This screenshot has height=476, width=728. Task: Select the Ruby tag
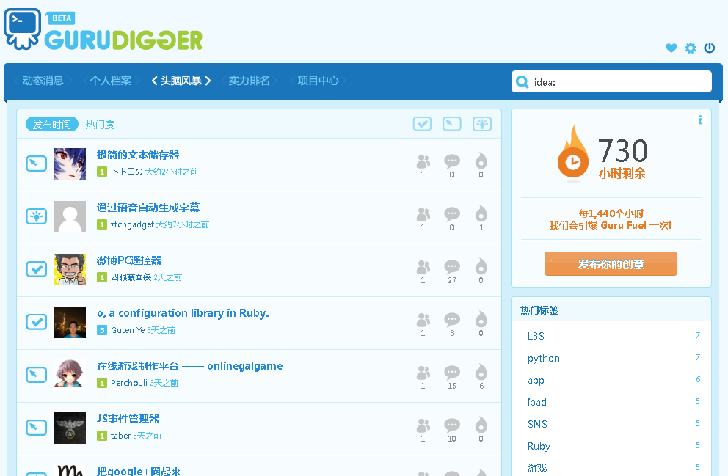coord(539,447)
